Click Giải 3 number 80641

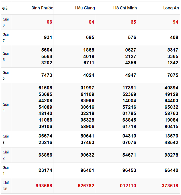coord(87,136)
